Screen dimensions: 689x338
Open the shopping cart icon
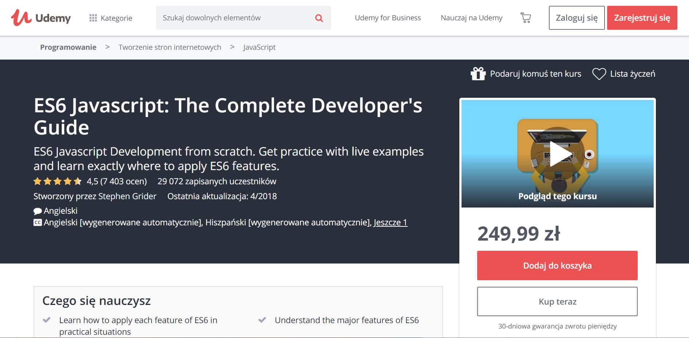526,18
